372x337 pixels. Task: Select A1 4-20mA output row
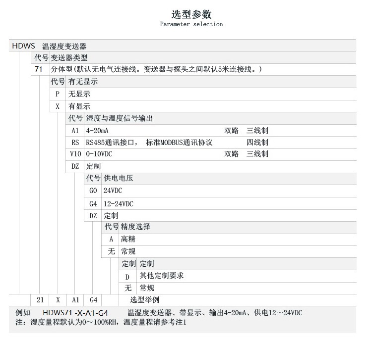211,131
